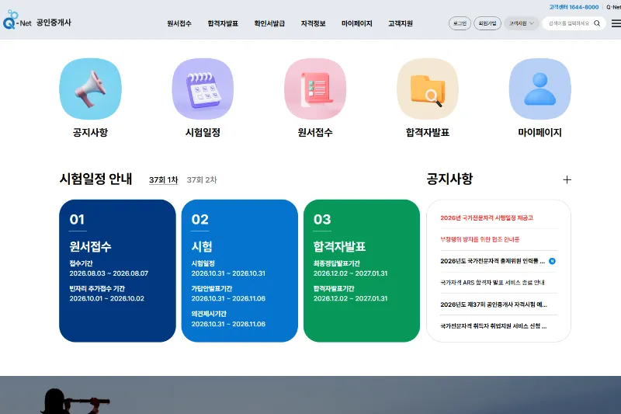
Task: Click the 시험일정 안내 heading
Action: click(95, 179)
